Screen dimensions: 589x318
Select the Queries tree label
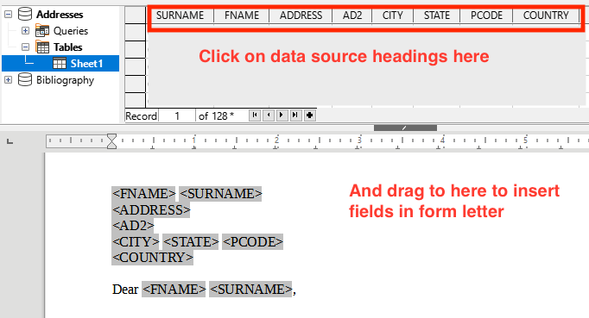71,31
